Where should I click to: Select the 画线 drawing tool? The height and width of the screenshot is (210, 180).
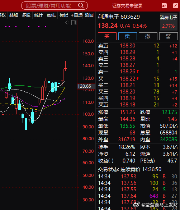click(x=51, y=15)
